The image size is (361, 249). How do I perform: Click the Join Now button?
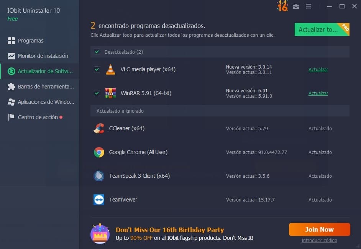(x=320, y=229)
